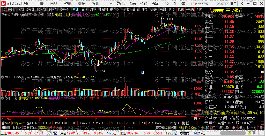
Task: Click the plus icon beside 平安银行 chart title
Action: (x=35, y=15)
